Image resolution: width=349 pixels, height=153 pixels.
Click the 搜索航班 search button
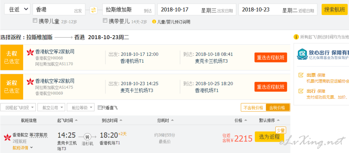(x=335, y=10)
